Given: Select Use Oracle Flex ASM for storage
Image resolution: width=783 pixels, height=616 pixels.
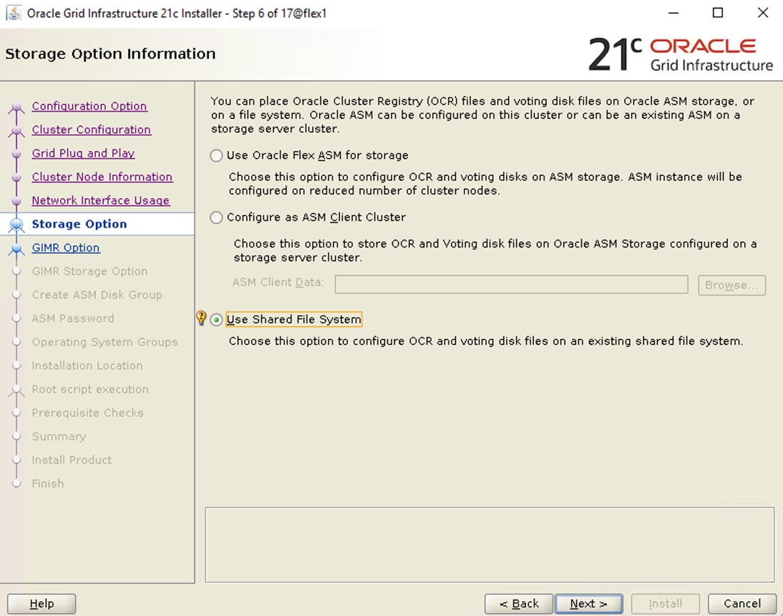Looking at the screenshot, I should pos(216,156).
